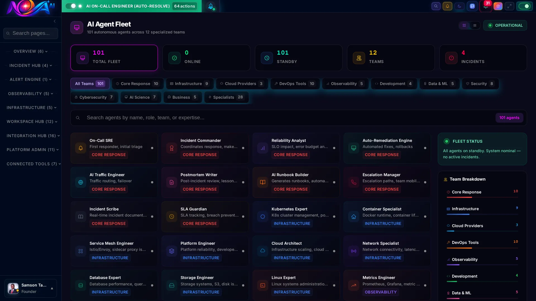Open the inbox icon showing 31 notifications

[x=485, y=6]
